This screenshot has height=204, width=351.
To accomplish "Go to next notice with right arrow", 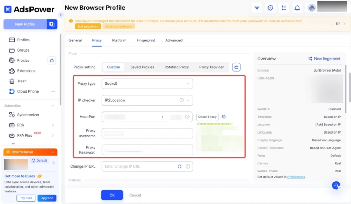I will point(344,24).
